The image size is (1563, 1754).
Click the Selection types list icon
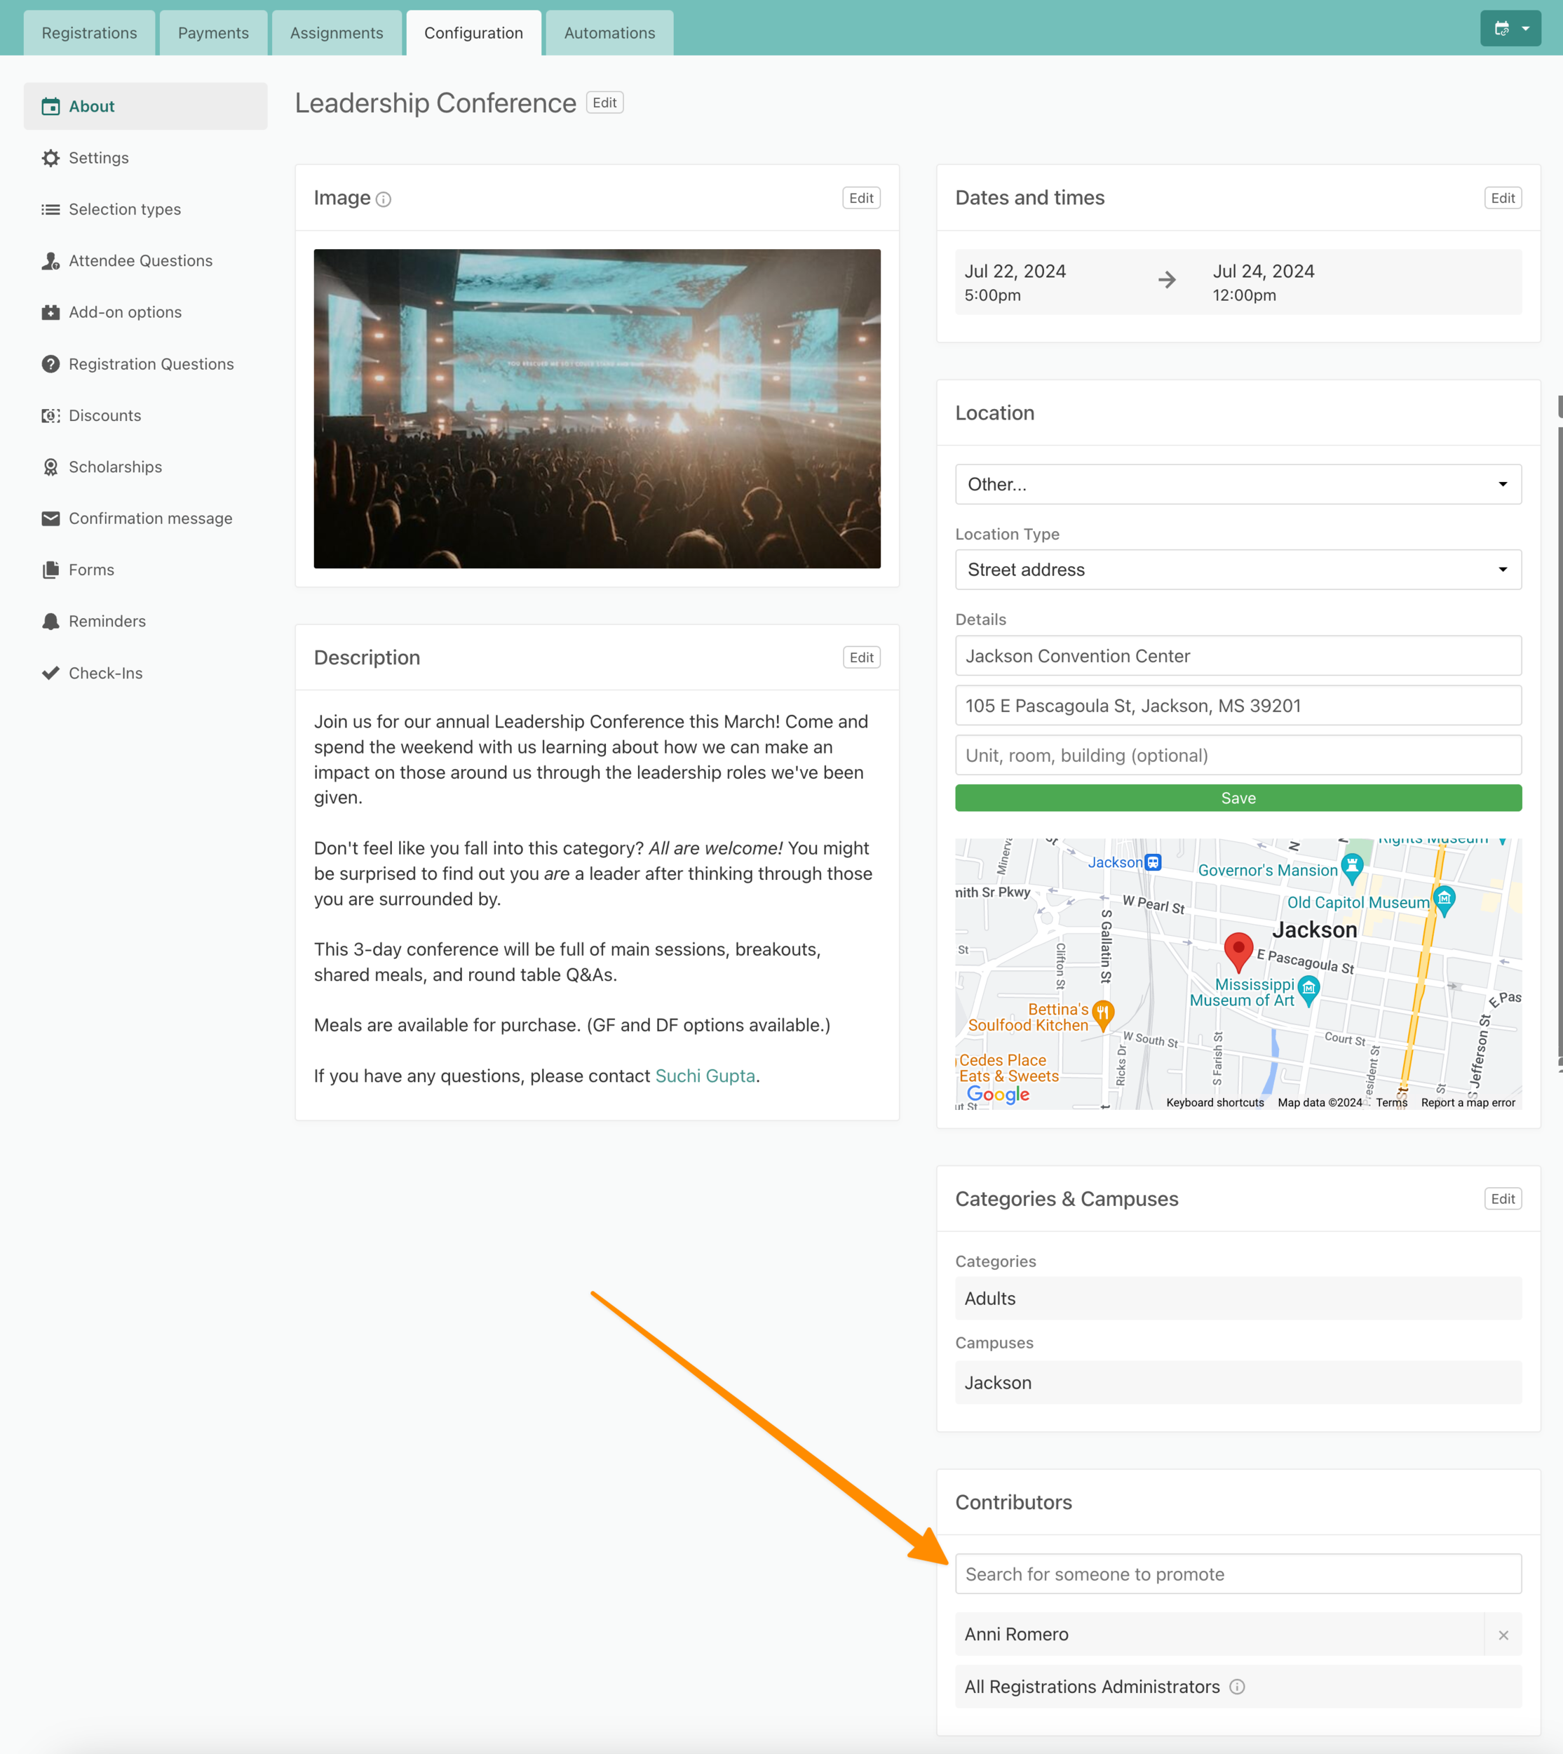point(50,210)
